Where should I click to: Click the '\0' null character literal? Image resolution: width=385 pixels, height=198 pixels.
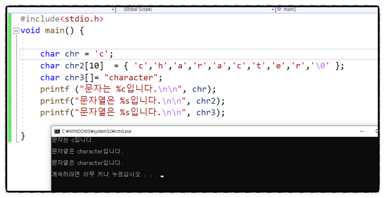(x=321, y=66)
